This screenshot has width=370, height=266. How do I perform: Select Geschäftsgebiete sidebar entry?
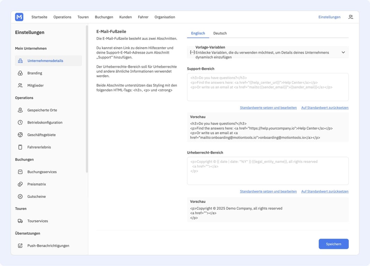pos(48,135)
